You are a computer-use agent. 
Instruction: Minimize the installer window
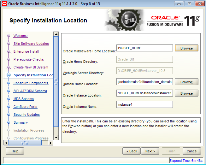coord(179,4)
